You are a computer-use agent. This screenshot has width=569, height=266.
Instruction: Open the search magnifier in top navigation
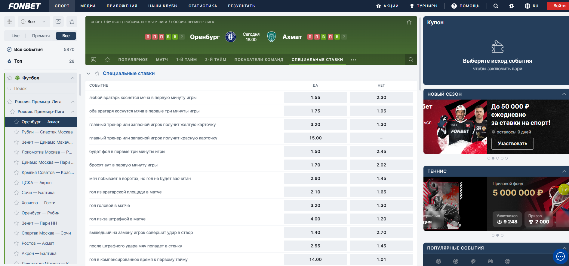point(496,6)
